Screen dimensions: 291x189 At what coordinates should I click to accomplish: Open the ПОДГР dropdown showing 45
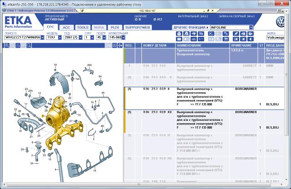pos(104,37)
